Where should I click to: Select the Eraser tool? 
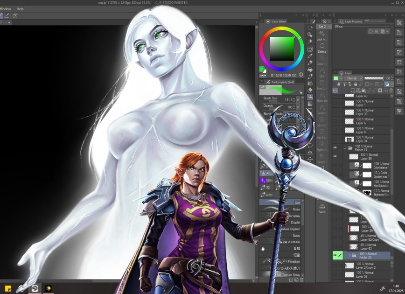(x=310, y=90)
